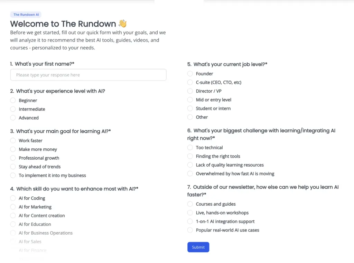The width and height of the screenshot is (354, 263).
Task: Click the first name response field
Action: point(88,75)
